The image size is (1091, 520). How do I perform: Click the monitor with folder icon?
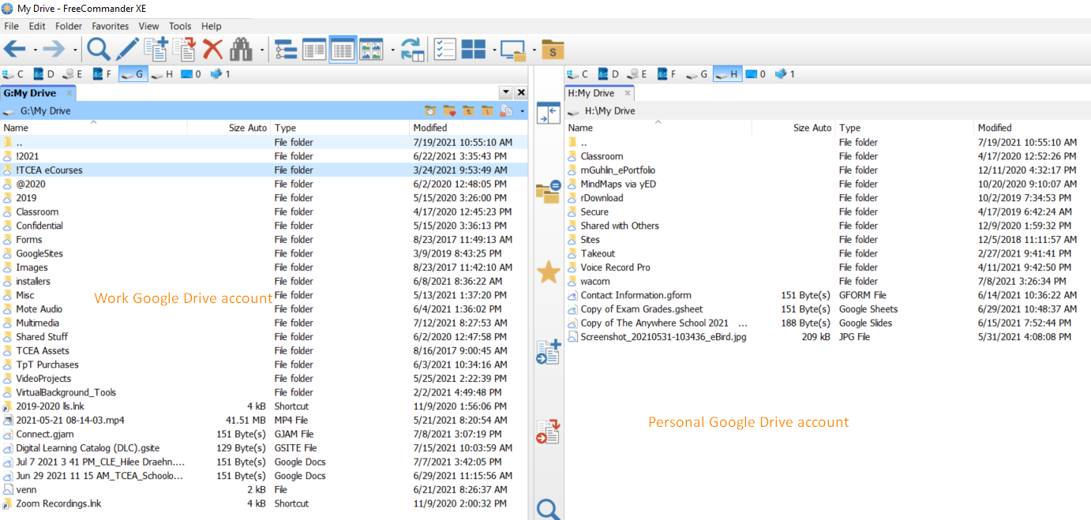click(513, 50)
